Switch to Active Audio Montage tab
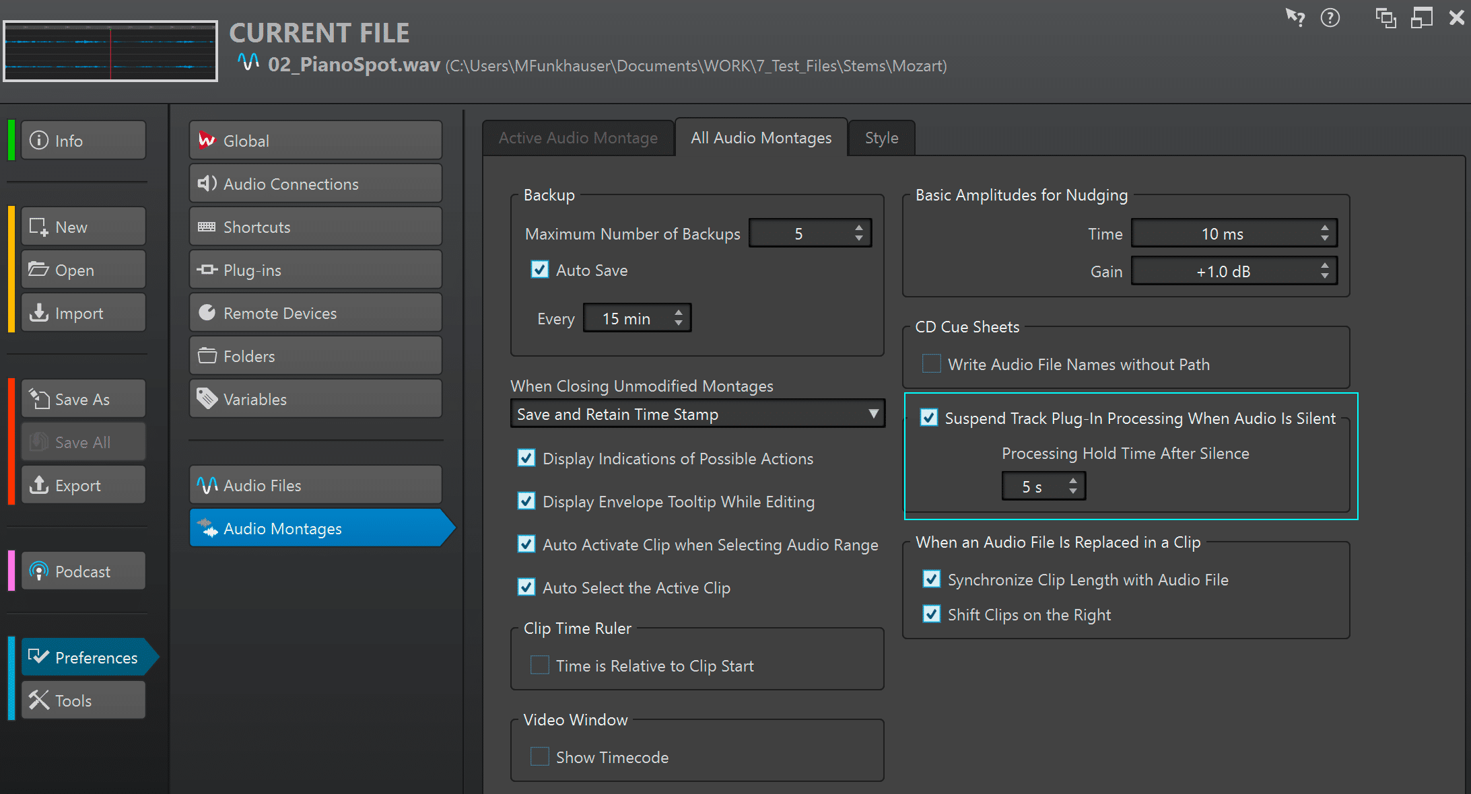1471x794 pixels. (579, 137)
